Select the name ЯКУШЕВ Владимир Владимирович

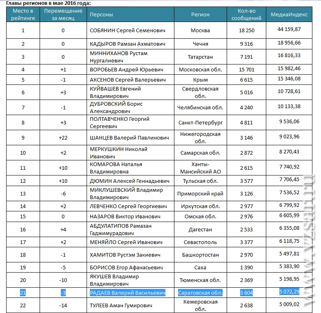114,280
